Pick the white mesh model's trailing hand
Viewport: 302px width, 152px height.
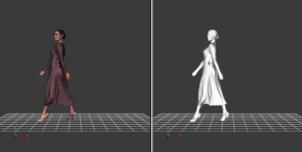[x=221, y=77]
